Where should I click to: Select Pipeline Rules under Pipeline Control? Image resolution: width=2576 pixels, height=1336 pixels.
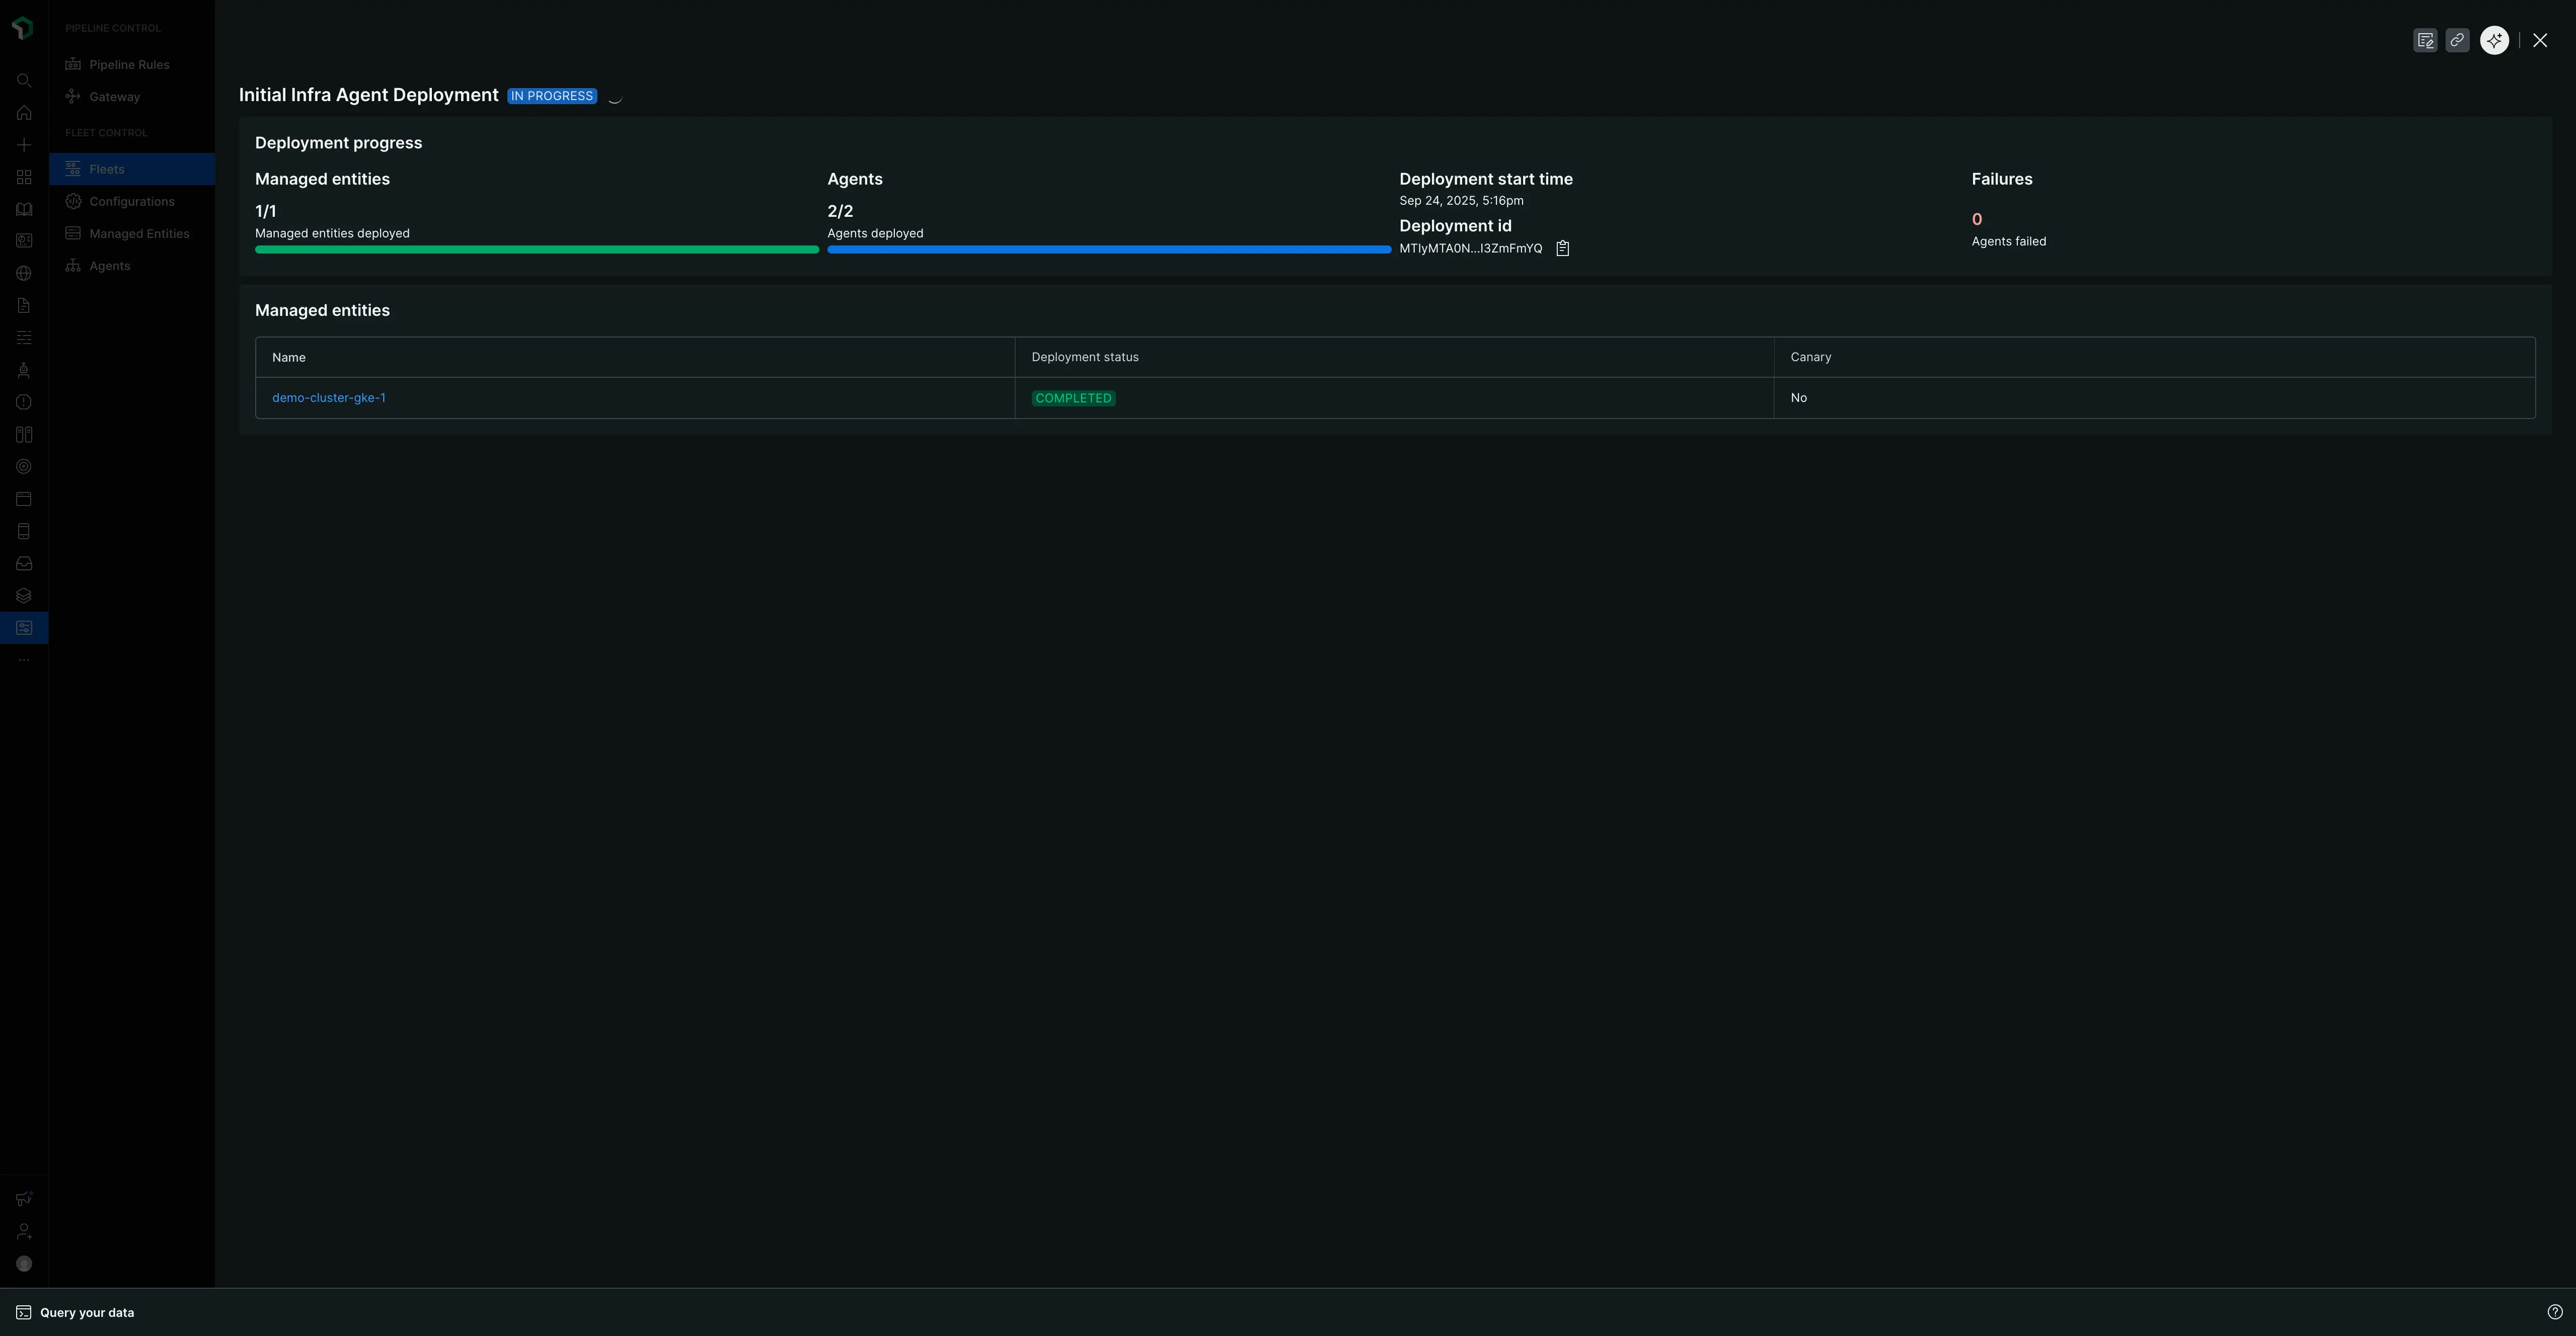[129, 64]
